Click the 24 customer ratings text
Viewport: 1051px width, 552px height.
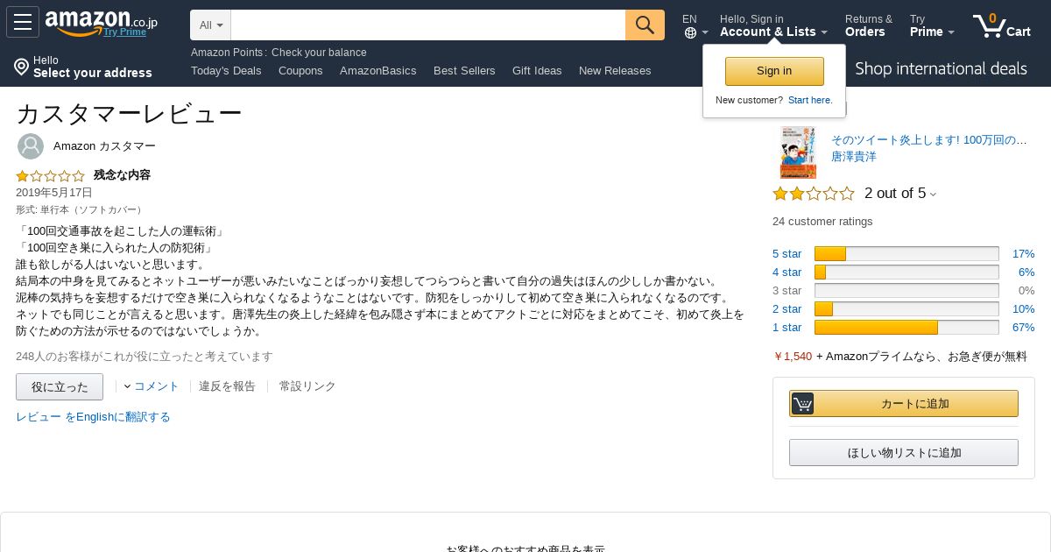click(822, 222)
